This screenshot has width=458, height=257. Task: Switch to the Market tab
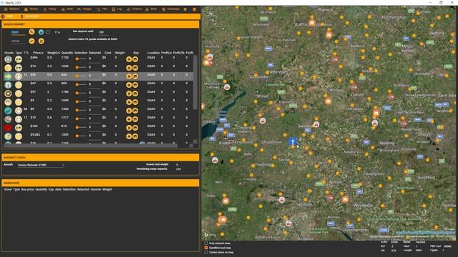(x=31, y=9)
